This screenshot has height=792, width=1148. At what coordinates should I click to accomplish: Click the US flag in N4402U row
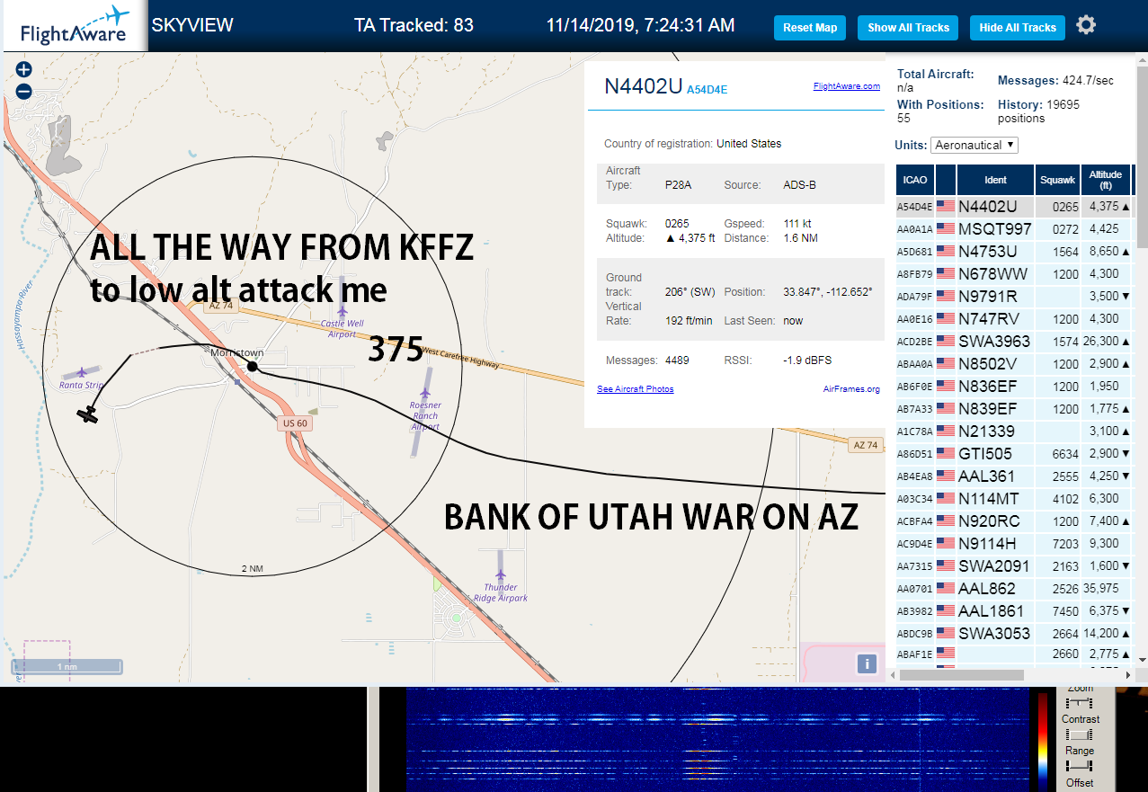point(945,207)
